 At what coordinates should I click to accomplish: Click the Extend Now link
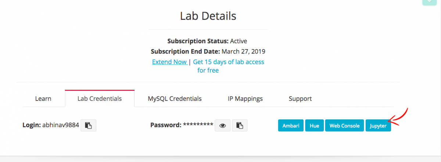[169, 62]
